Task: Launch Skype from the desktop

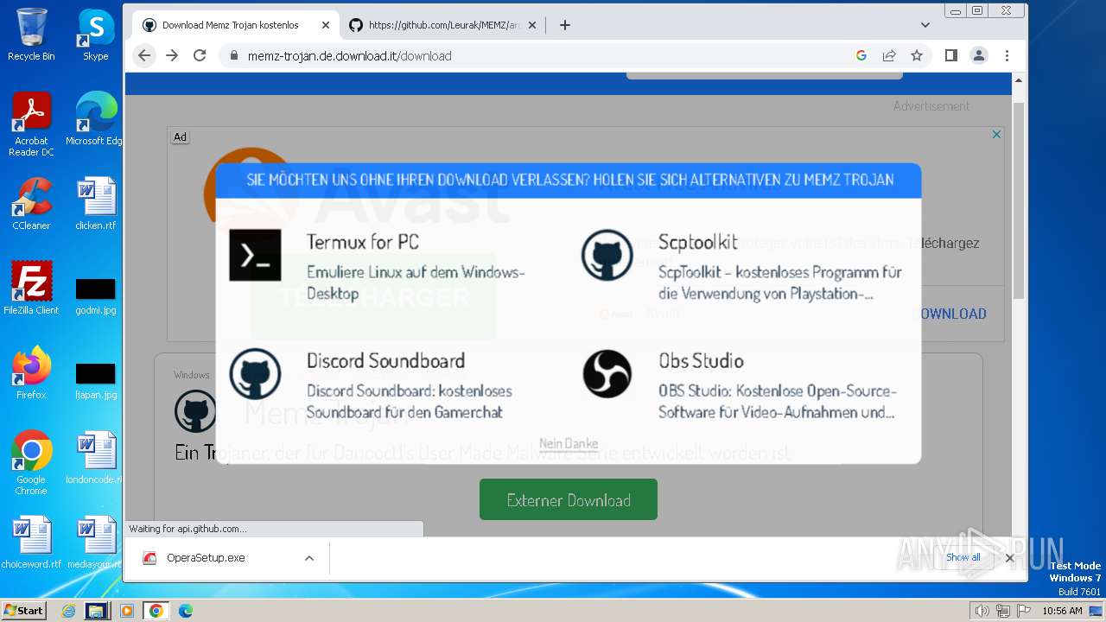Action: click(x=95, y=35)
